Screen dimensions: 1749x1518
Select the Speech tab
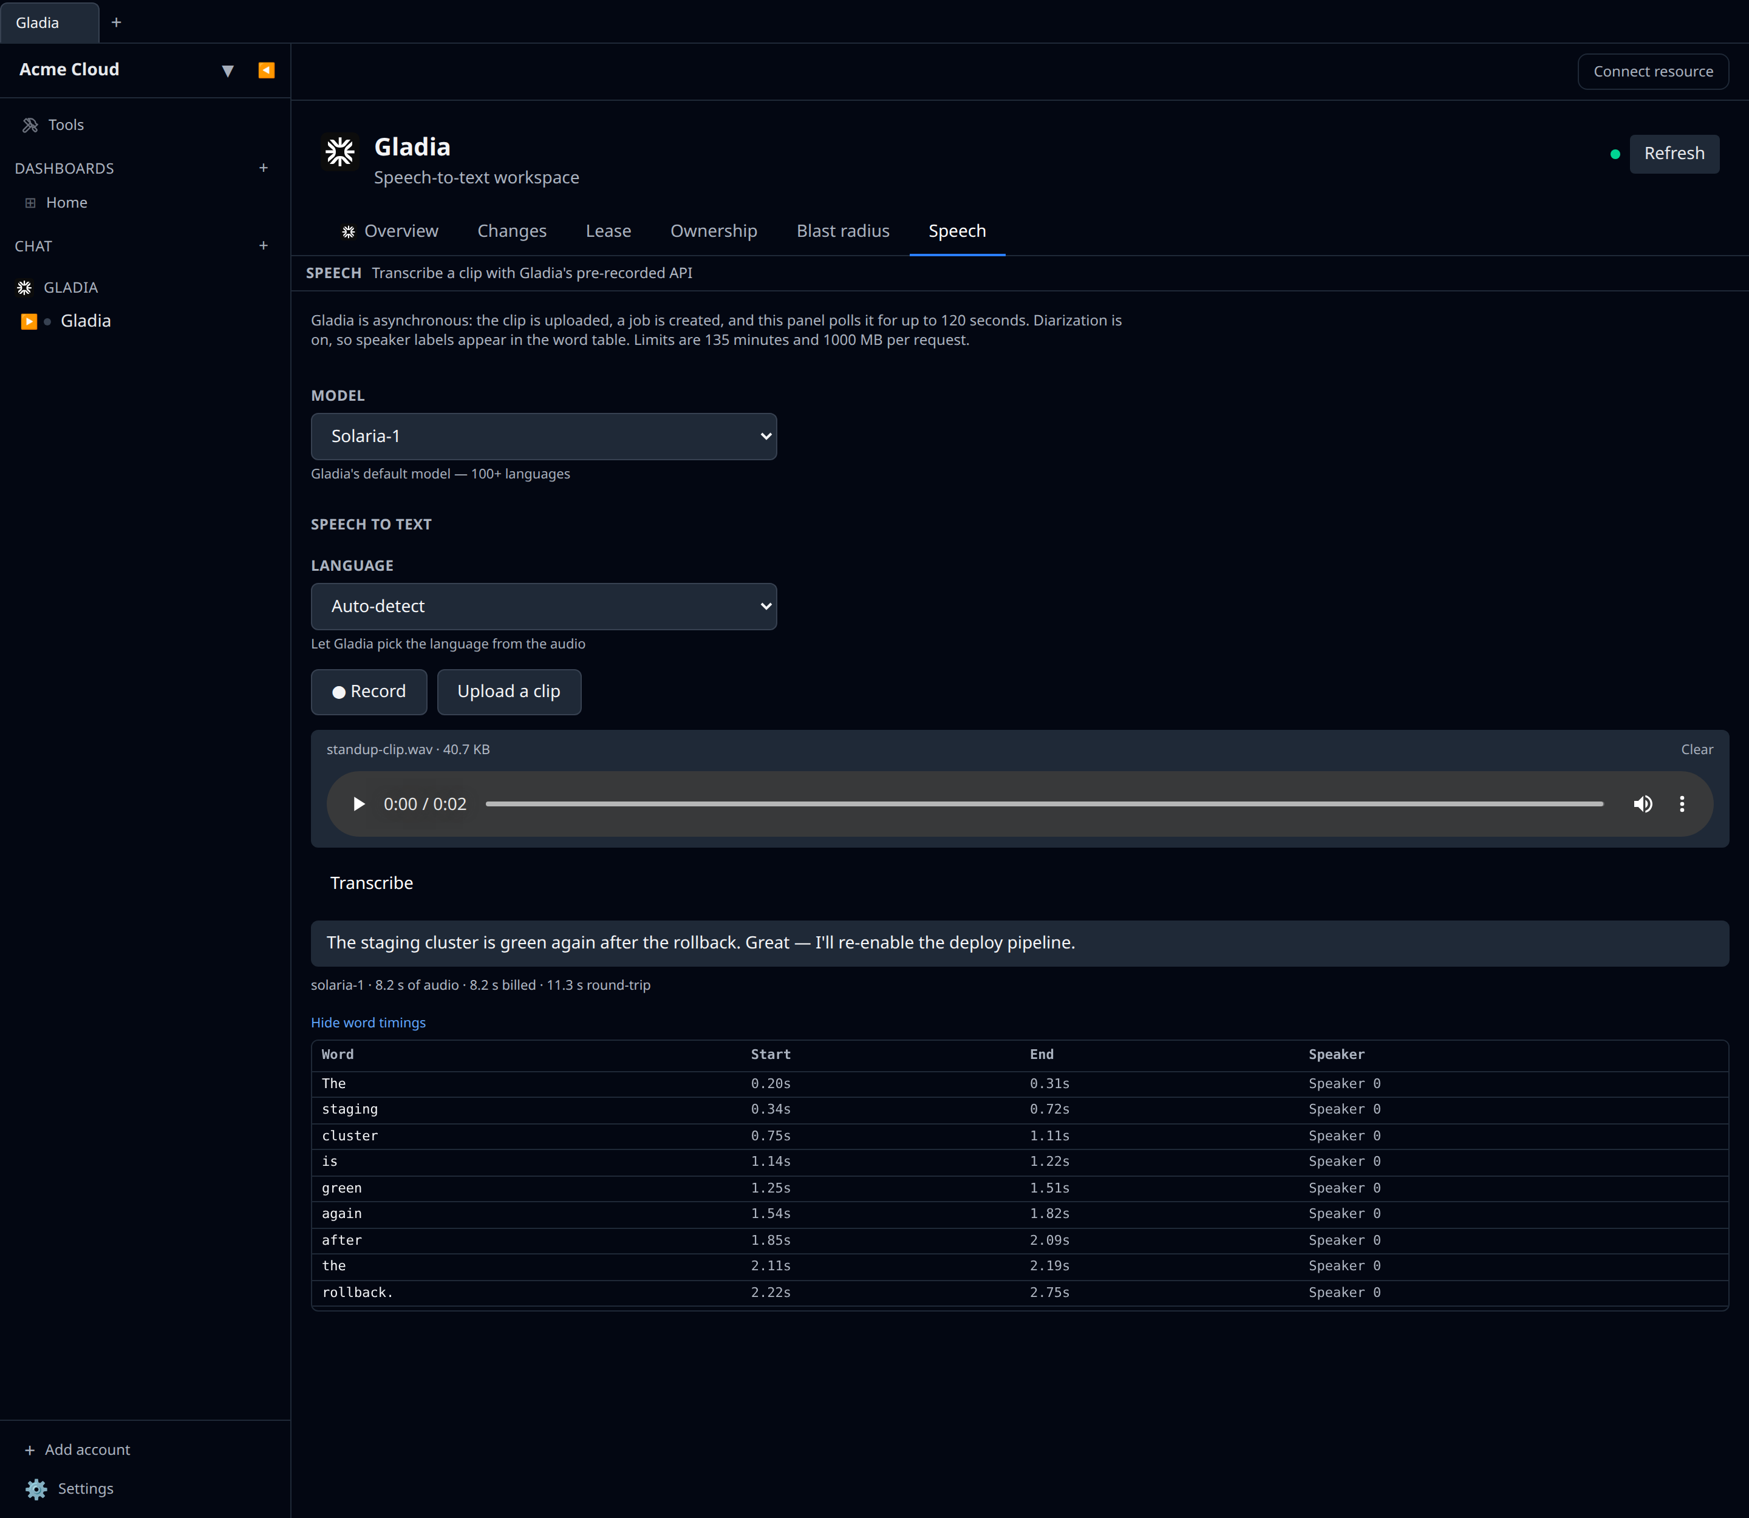956,231
